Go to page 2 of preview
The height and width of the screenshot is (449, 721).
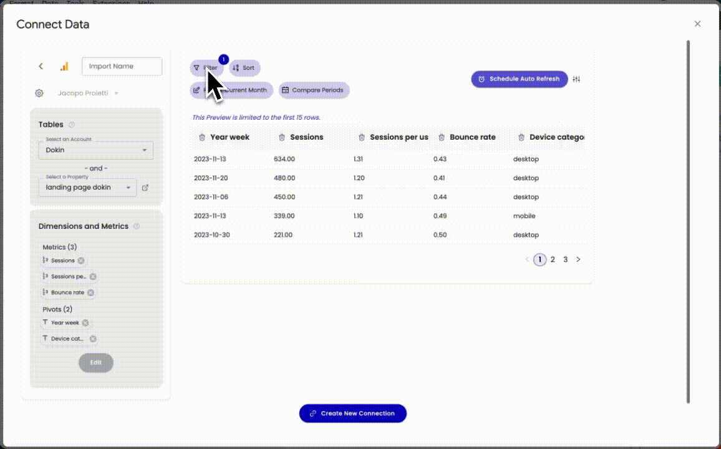(x=553, y=259)
